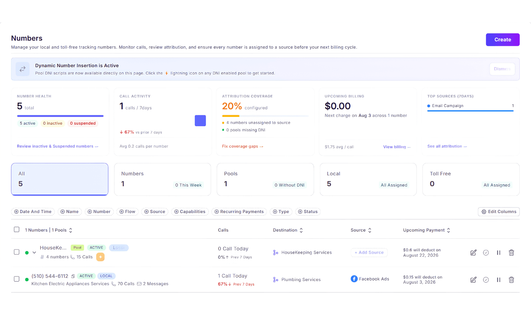531x332 pixels.
Task: Click the DNI swap arrows icon in banner
Action: point(23,69)
